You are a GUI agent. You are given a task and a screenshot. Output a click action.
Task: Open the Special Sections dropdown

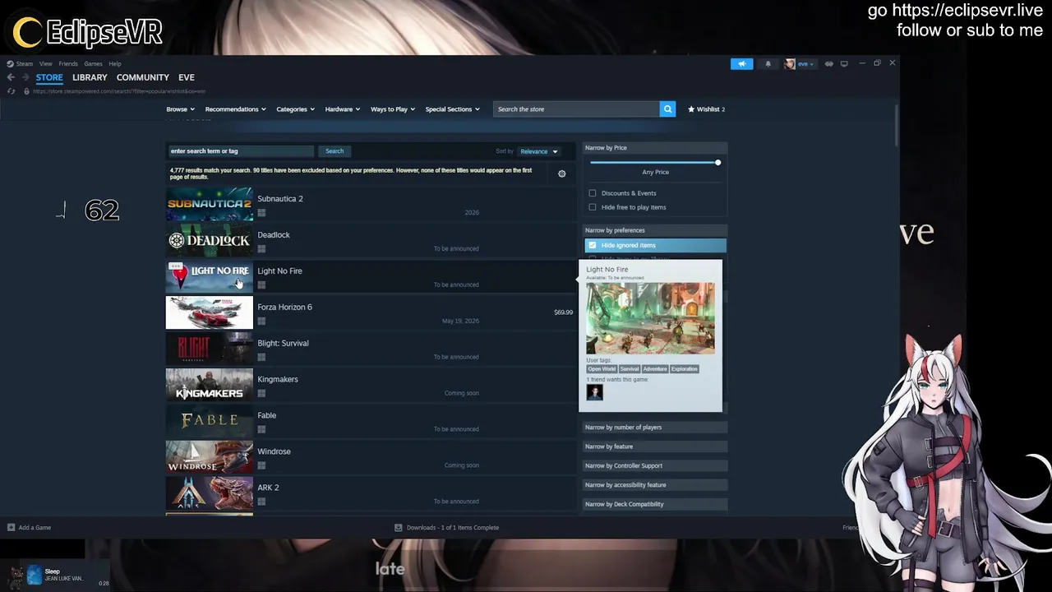pyautogui.click(x=452, y=109)
